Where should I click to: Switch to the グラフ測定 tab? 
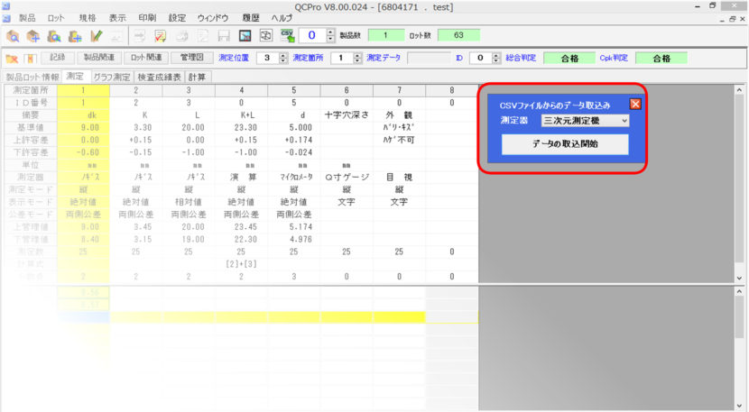click(113, 78)
